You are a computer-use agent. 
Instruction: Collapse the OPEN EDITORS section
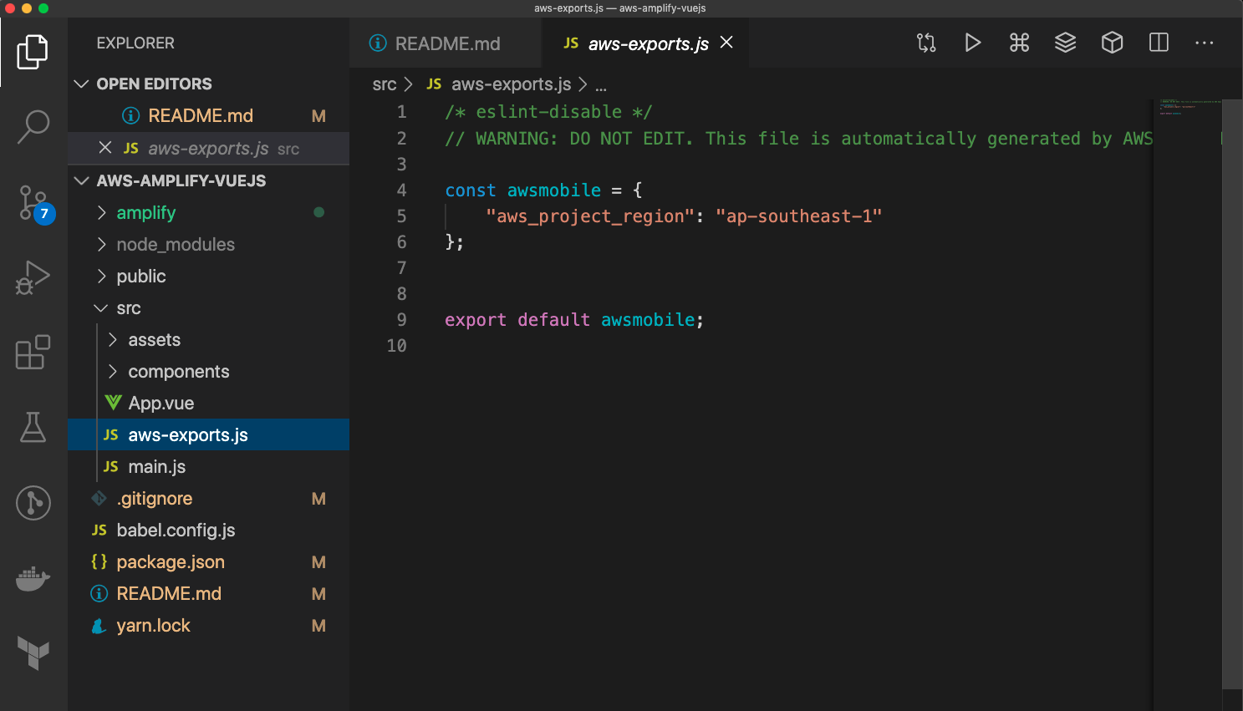click(x=208, y=84)
